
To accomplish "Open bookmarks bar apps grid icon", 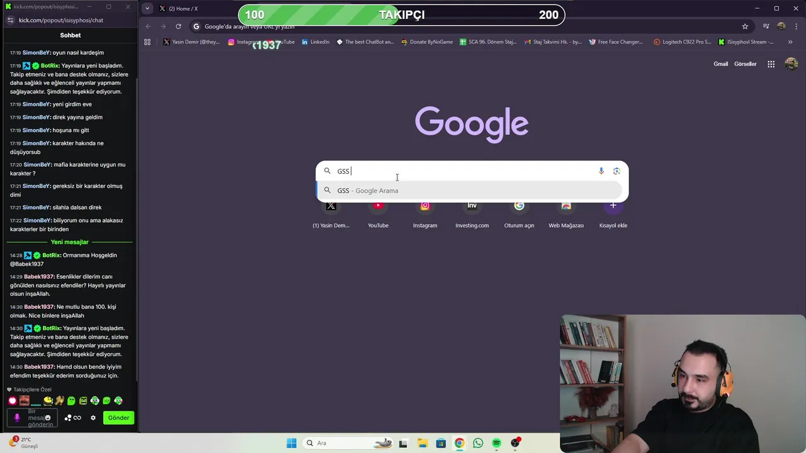I will point(147,42).
